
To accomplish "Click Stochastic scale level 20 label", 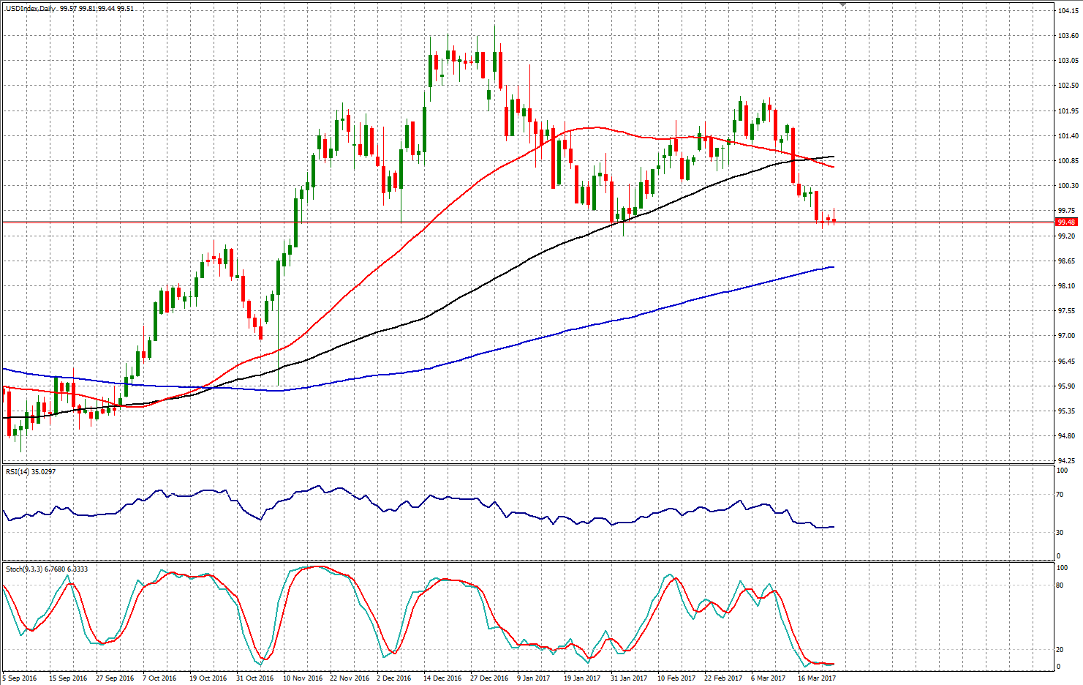I will [1061, 650].
